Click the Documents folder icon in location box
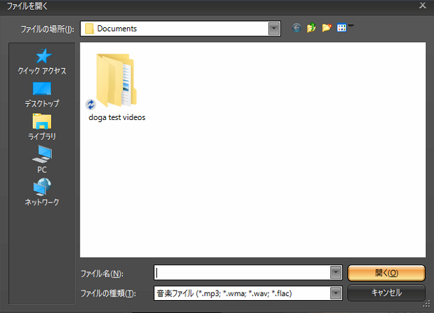The image size is (434, 313). point(89,29)
